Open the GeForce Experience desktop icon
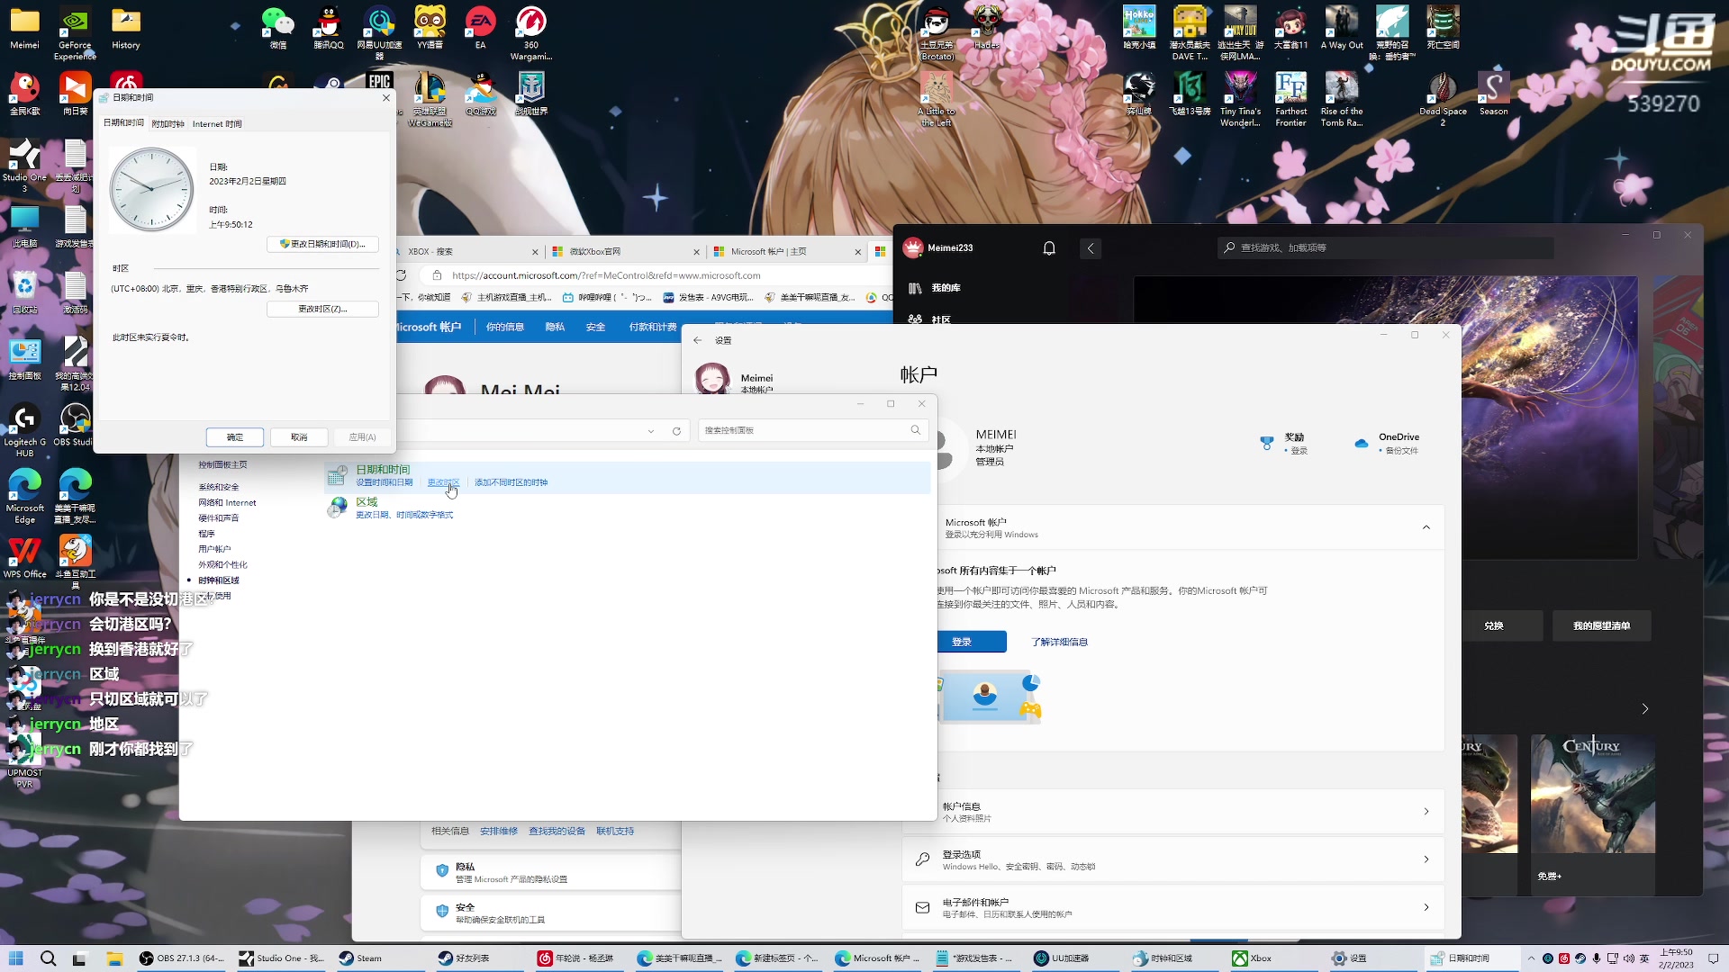Screen dimensions: 1729x972 [x=75, y=33]
